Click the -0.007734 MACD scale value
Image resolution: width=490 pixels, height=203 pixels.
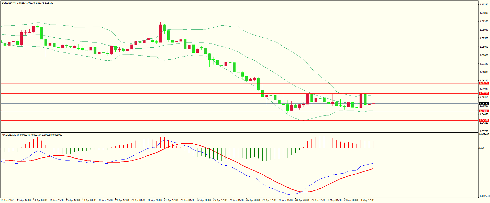pos(484,196)
